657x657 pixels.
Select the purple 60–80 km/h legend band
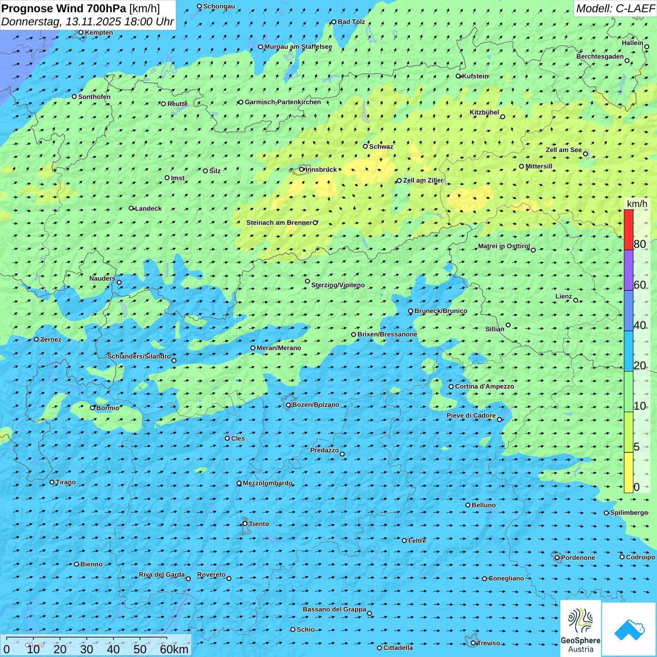tap(628, 270)
